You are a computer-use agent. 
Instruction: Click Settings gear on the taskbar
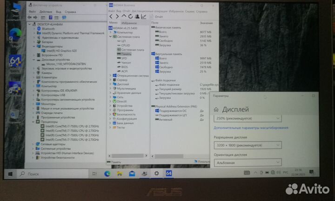pyautogui.click(x=157, y=174)
